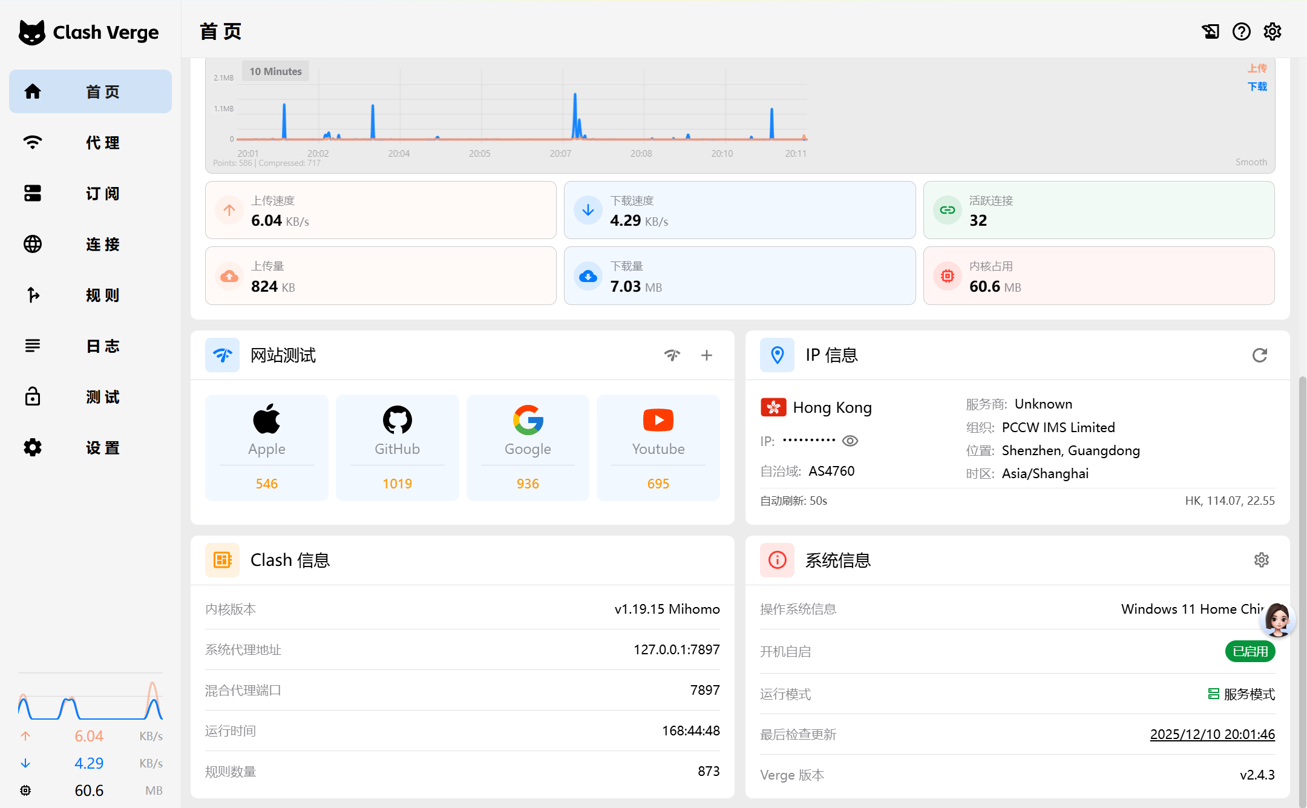Open the help question mark icon
Viewport: 1307px width, 808px height.
point(1241,31)
